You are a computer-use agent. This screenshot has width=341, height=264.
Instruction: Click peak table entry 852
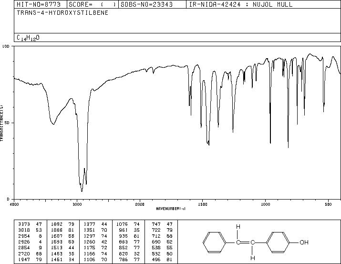pyautogui.click(x=124, y=248)
